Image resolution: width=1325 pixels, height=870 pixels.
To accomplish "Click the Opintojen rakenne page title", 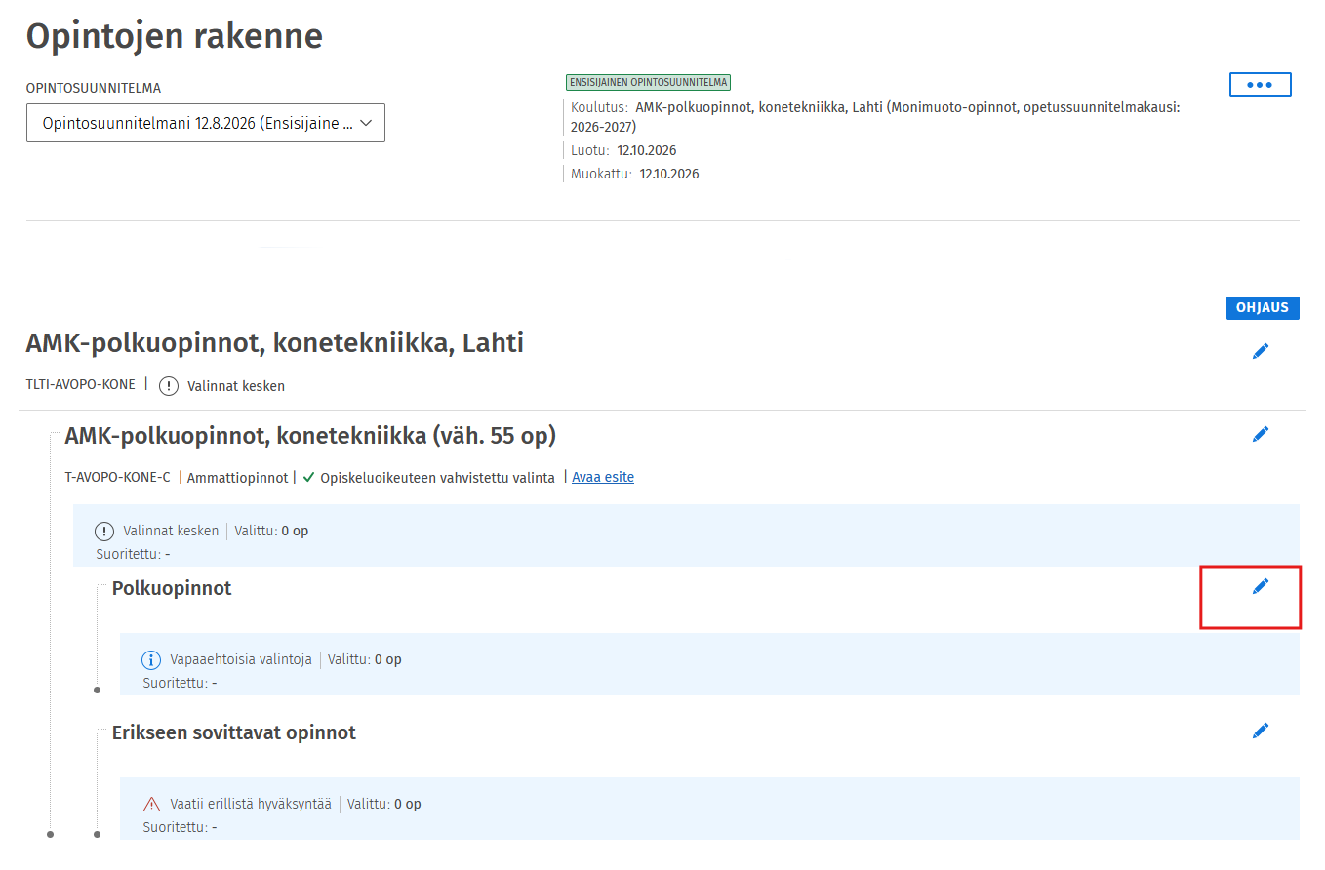I will pyautogui.click(x=175, y=36).
